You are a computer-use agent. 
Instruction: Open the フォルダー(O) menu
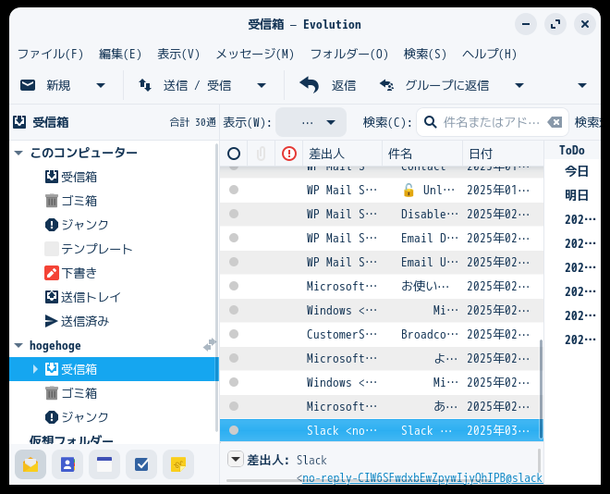349,54
